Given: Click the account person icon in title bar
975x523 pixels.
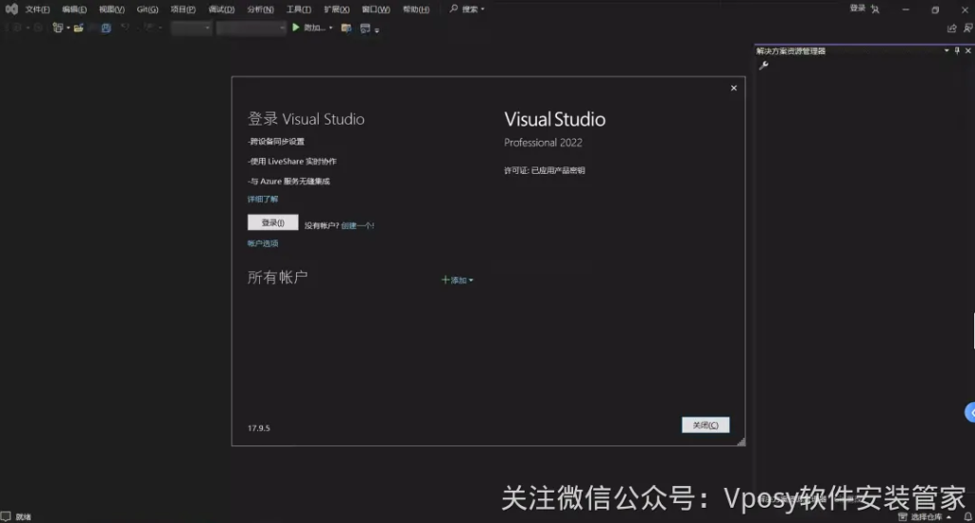Looking at the screenshot, I should [875, 10].
